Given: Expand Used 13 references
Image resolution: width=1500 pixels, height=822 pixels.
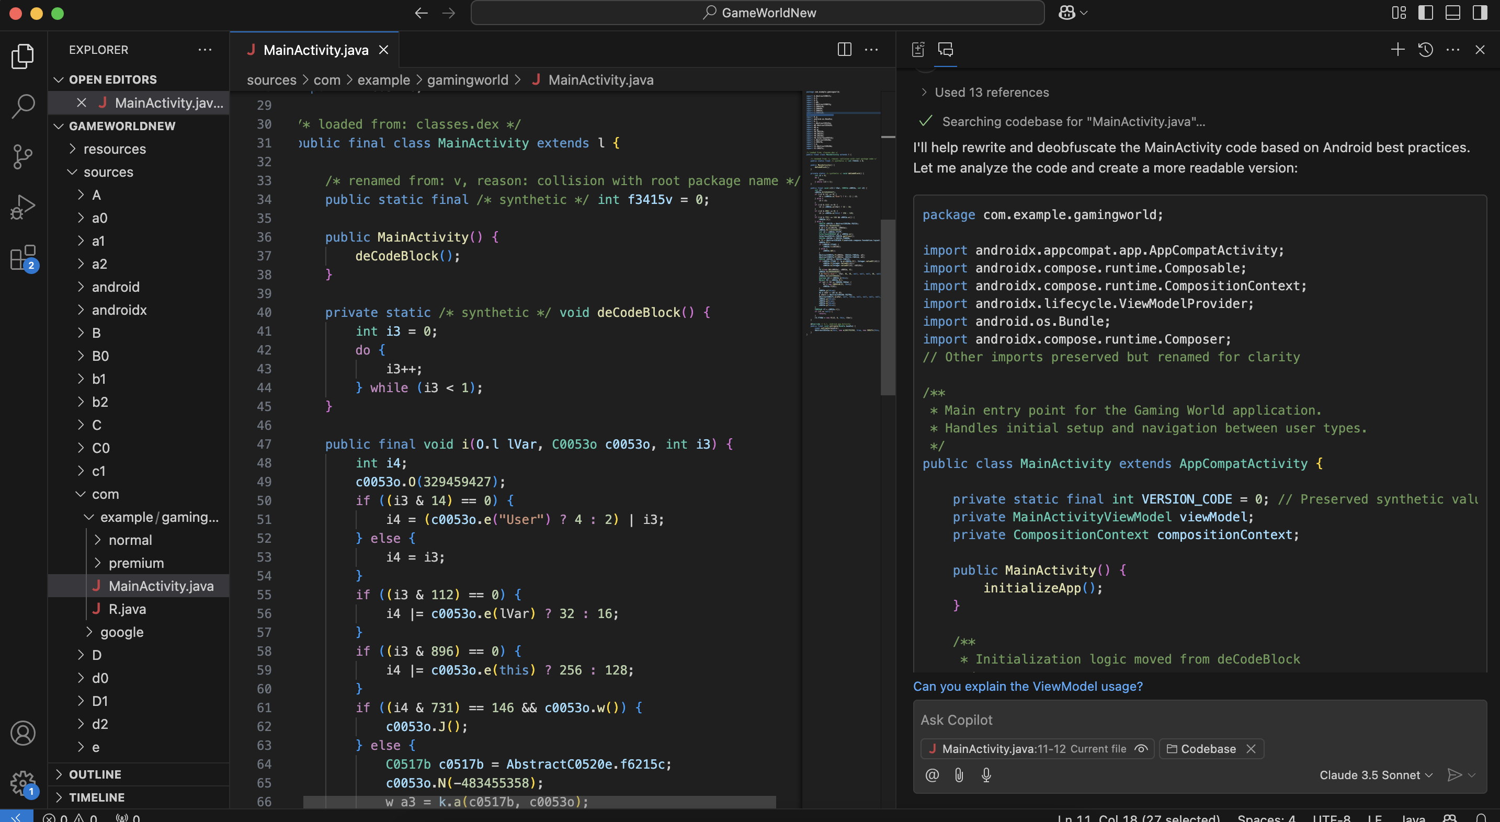Looking at the screenshot, I should (x=985, y=92).
